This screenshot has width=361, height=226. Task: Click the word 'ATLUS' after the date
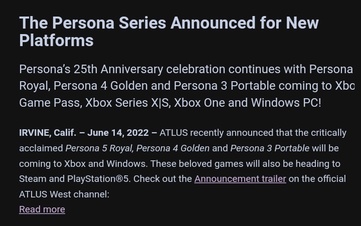click(173, 133)
